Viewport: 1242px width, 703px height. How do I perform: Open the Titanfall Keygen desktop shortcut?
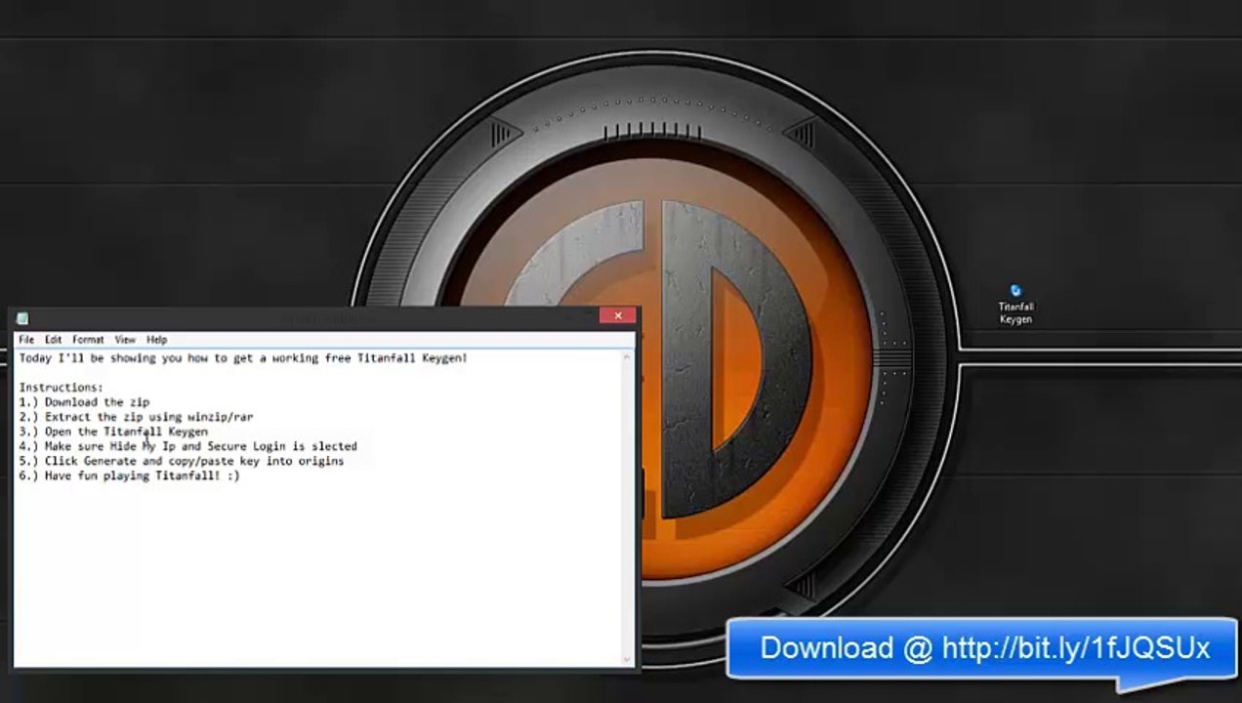pyautogui.click(x=1015, y=305)
